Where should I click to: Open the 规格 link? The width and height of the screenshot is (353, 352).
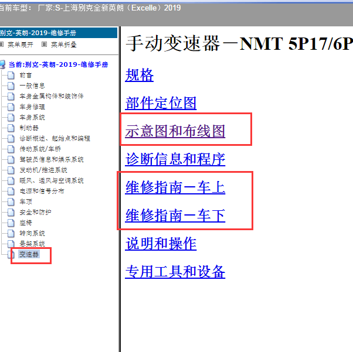[x=140, y=75]
